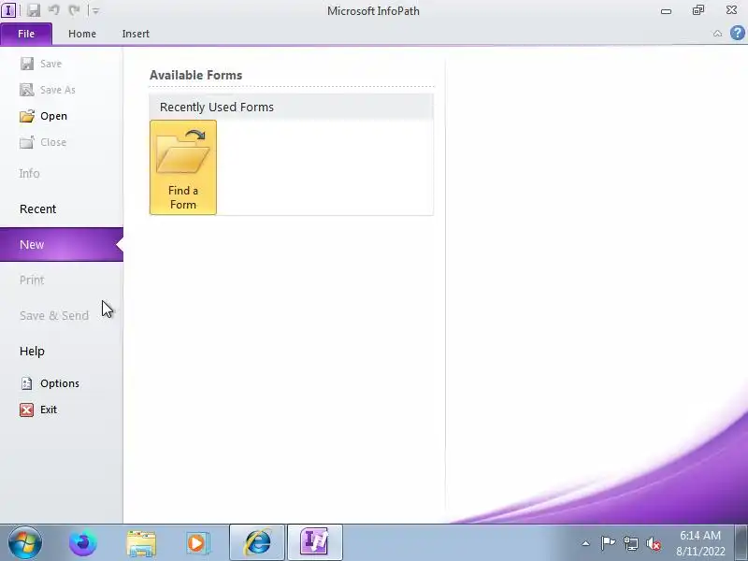Click the InfoPath application icon in title bar
748x561 pixels.
pos(8,10)
